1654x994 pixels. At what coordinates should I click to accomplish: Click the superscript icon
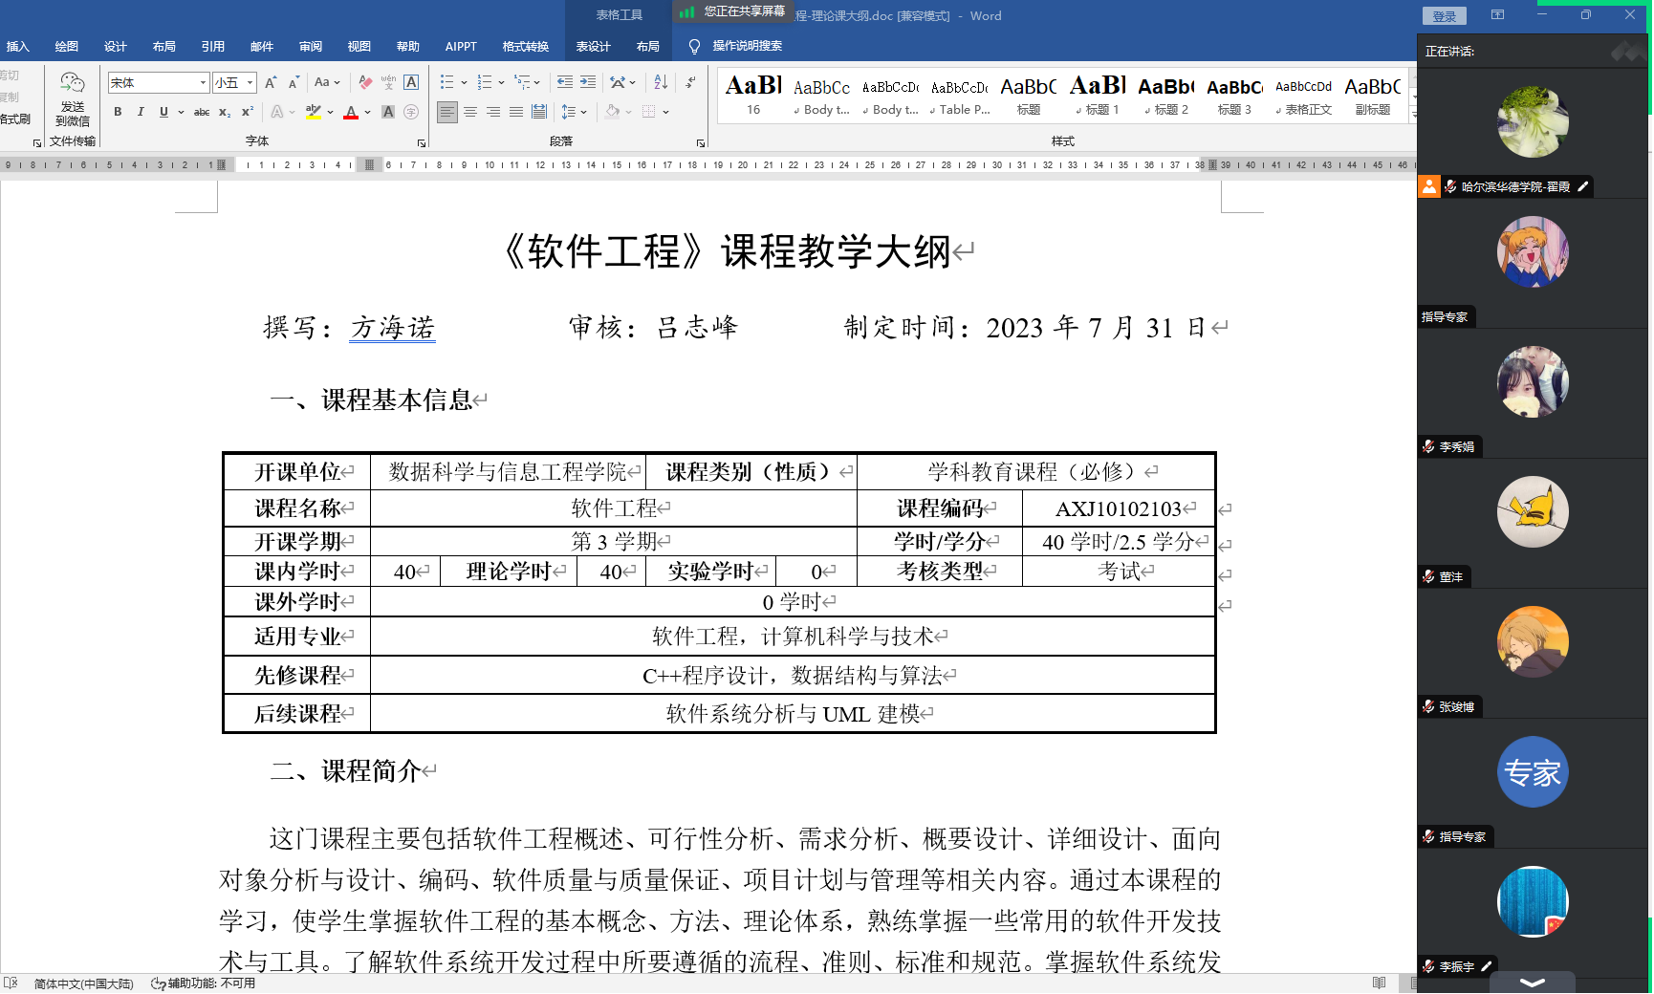(248, 112)
